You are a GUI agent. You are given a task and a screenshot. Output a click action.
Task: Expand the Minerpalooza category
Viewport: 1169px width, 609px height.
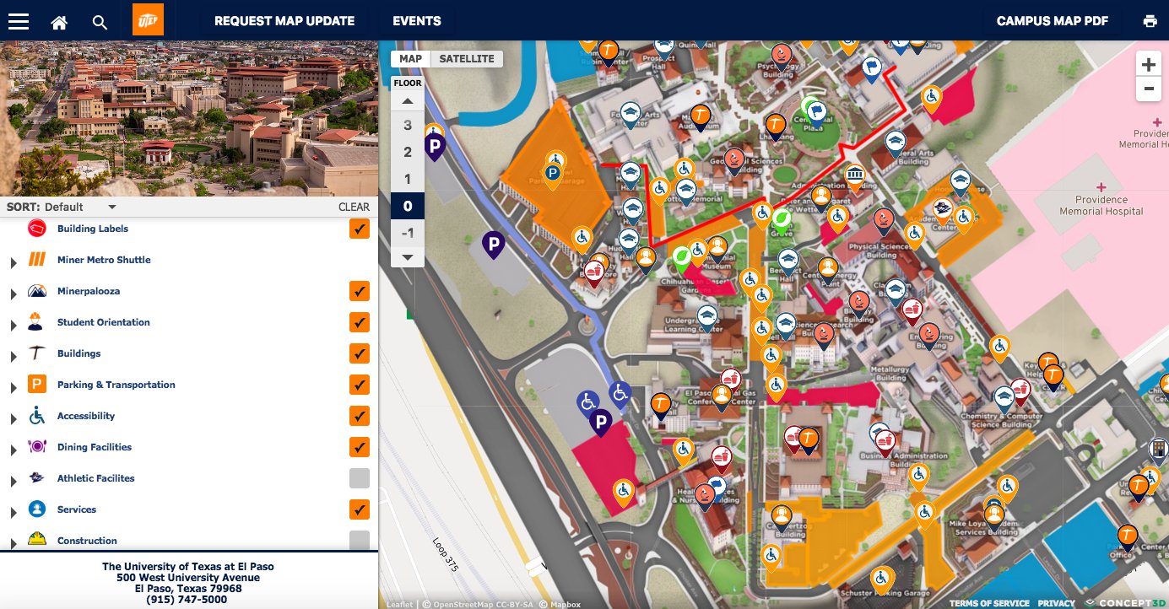point(13,294)
